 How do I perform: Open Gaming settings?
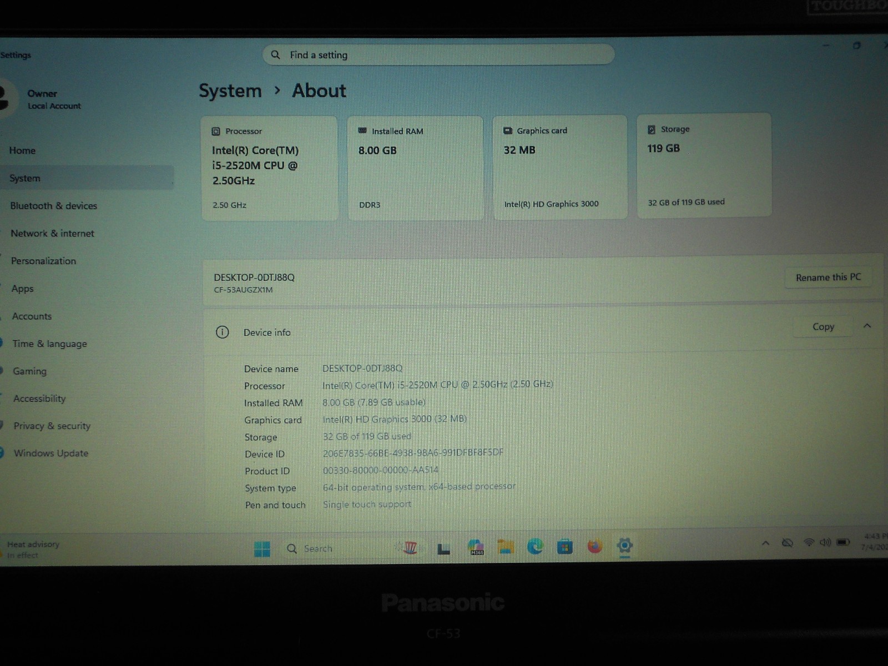[29, 371]
